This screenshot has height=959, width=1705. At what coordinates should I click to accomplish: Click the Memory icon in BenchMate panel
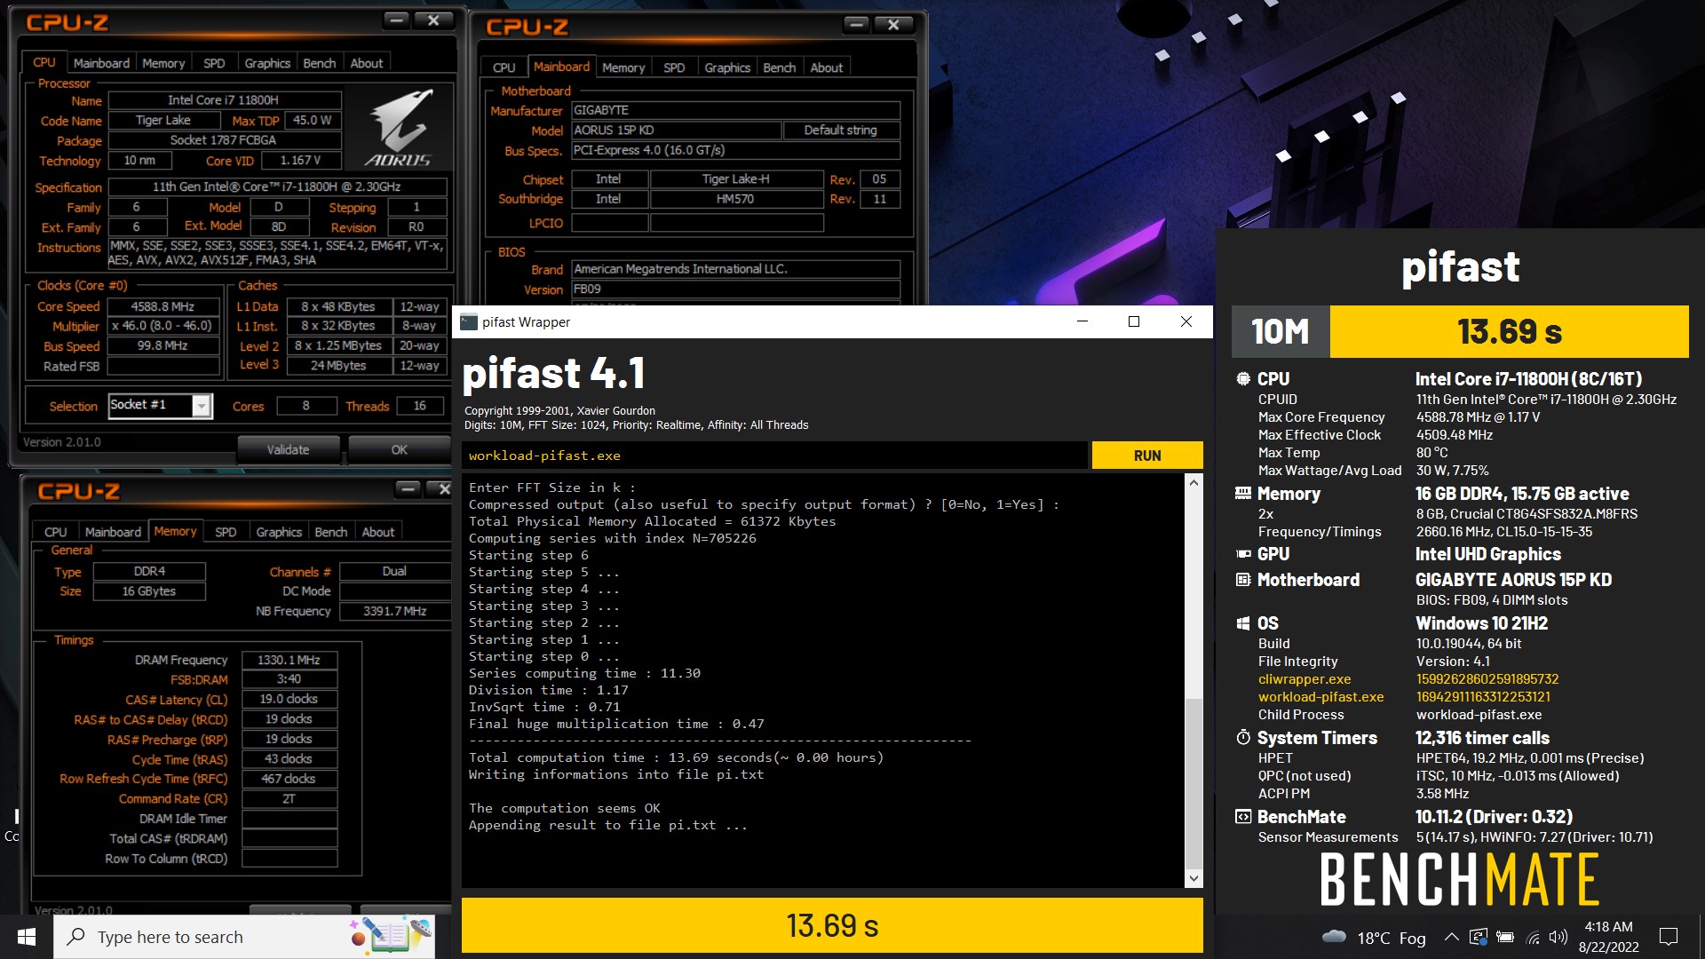click(1243, 494)
